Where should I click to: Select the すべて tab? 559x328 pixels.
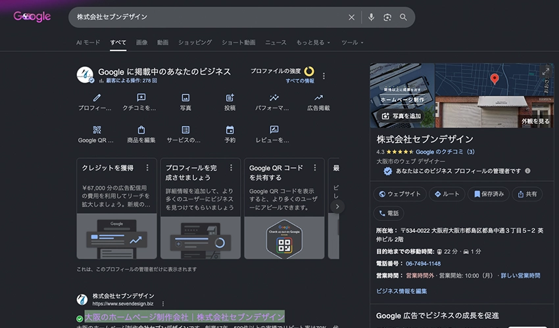[x=118, y=43]
